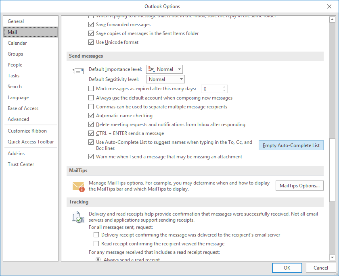This screenshot has width=339, height=276.
Task: Enable Delivery receipt checkbox
Action: click(96, 235)
